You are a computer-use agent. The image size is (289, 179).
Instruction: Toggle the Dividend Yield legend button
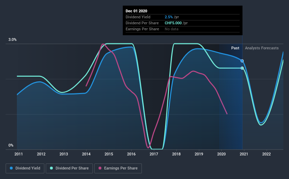click(25, 168)
